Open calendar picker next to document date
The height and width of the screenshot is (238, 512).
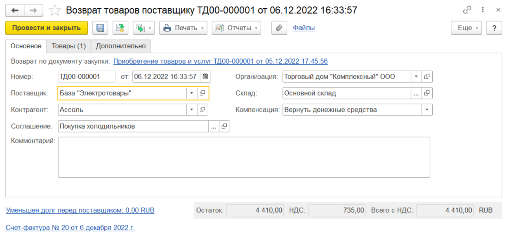pyautogui.click(x=205, y=77)
